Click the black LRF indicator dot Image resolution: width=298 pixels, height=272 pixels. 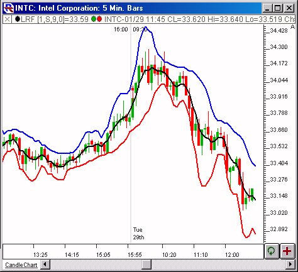tap(18, 19)
